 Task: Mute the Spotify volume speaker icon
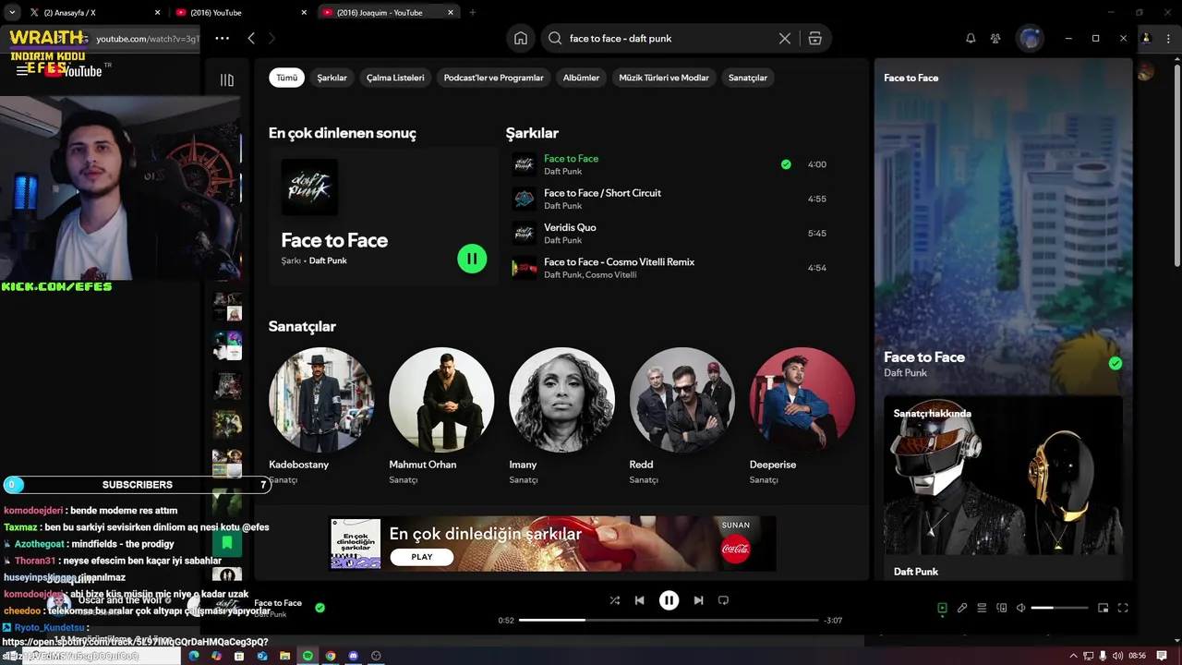[x=1020, y=608]
